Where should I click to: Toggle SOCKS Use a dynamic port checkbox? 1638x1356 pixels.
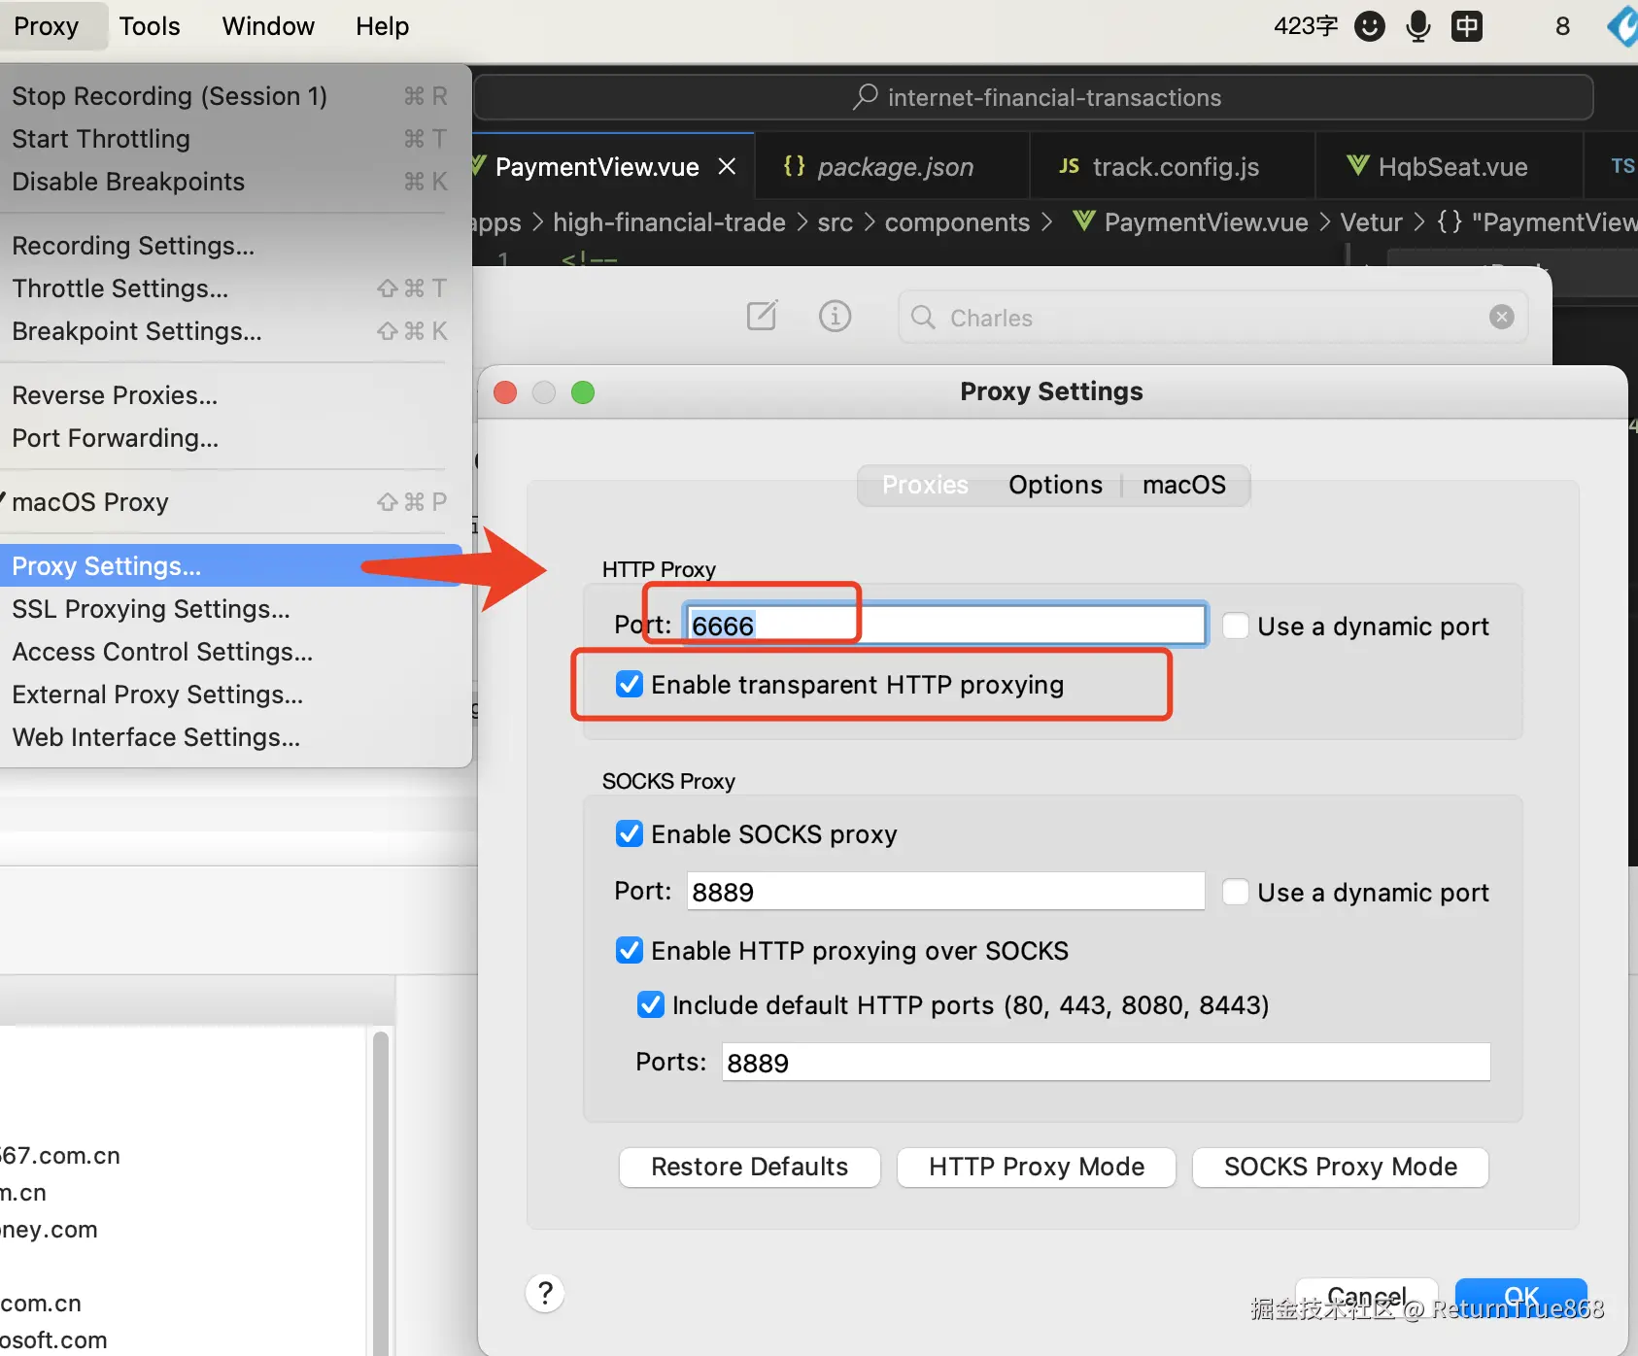1236,892
